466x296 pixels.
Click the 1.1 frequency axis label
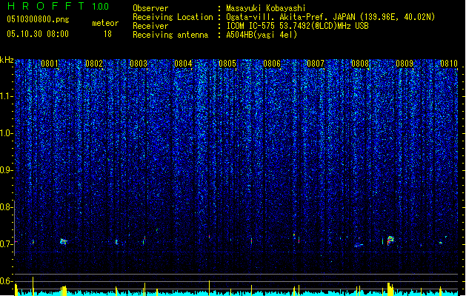(x=6, y=96)
